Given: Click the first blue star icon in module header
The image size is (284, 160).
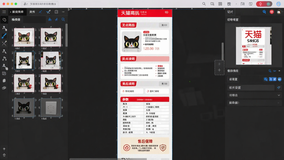Looking at the screenshot, I should 50,19.
